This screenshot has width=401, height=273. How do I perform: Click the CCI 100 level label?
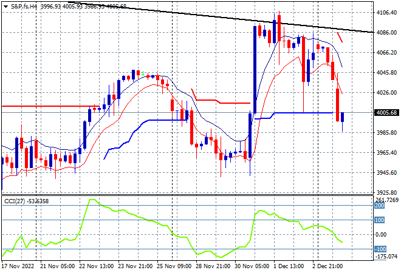(379, 220)
